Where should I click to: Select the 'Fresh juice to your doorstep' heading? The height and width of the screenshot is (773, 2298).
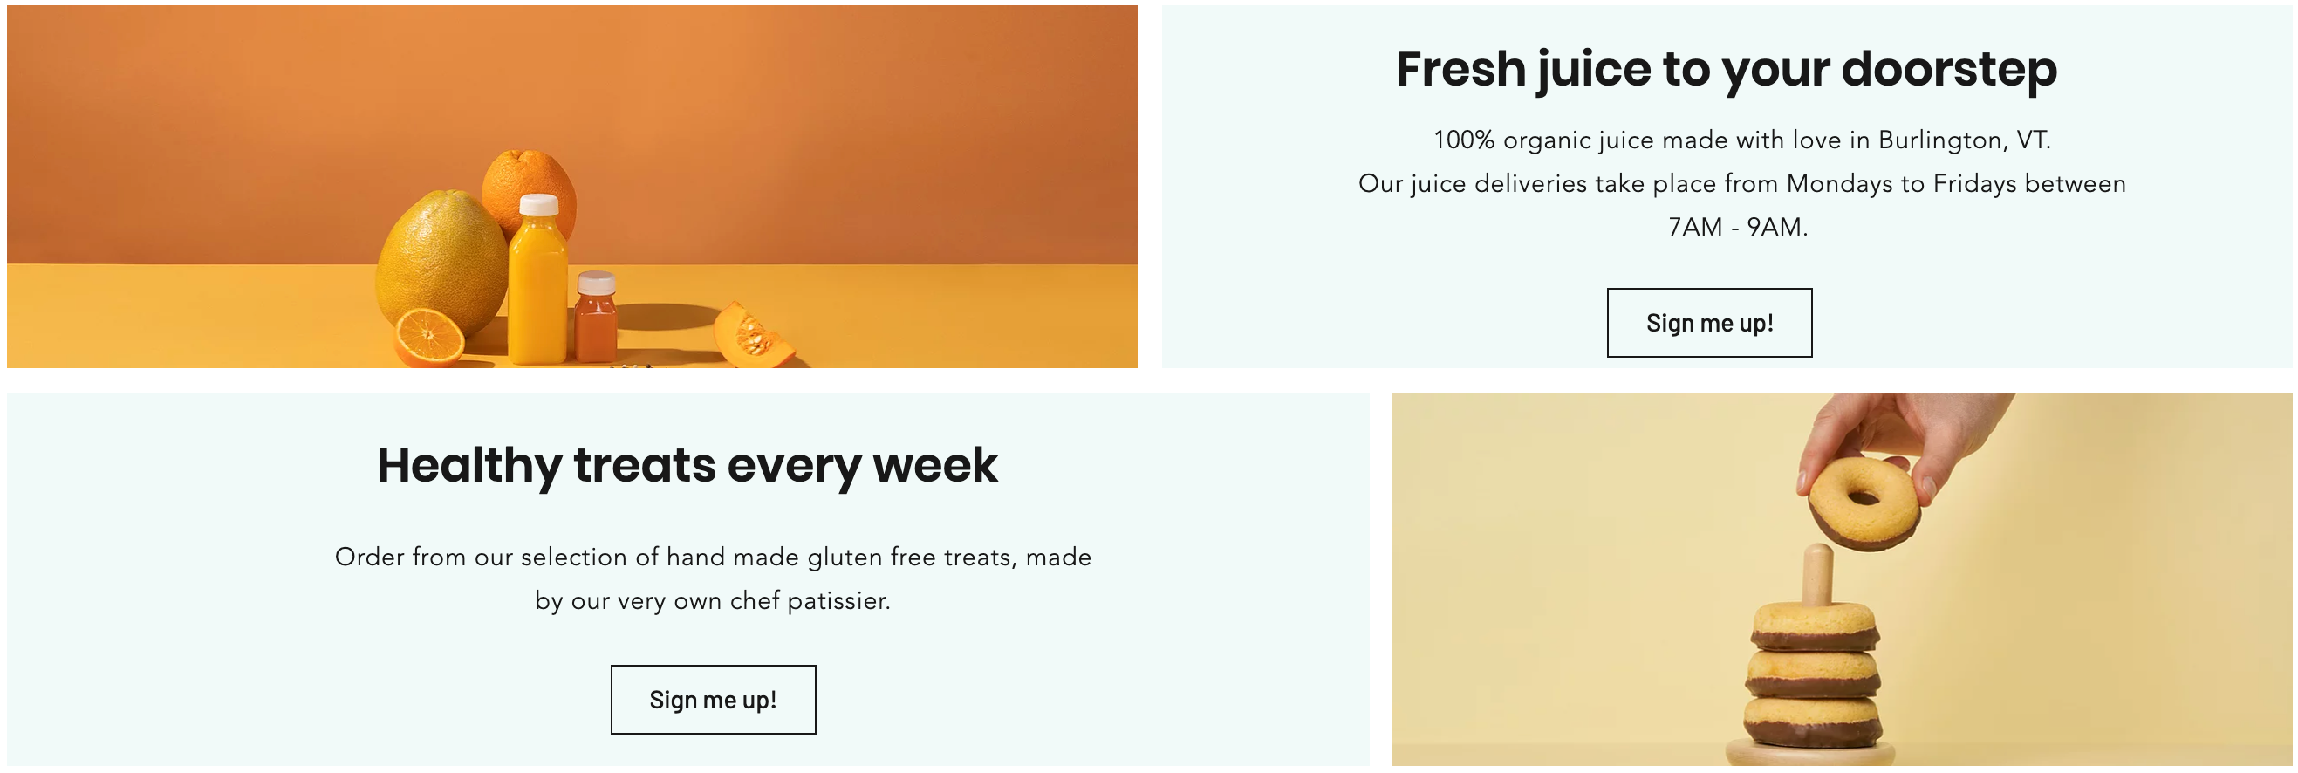pyautogui.click(x=1727, y=69)
